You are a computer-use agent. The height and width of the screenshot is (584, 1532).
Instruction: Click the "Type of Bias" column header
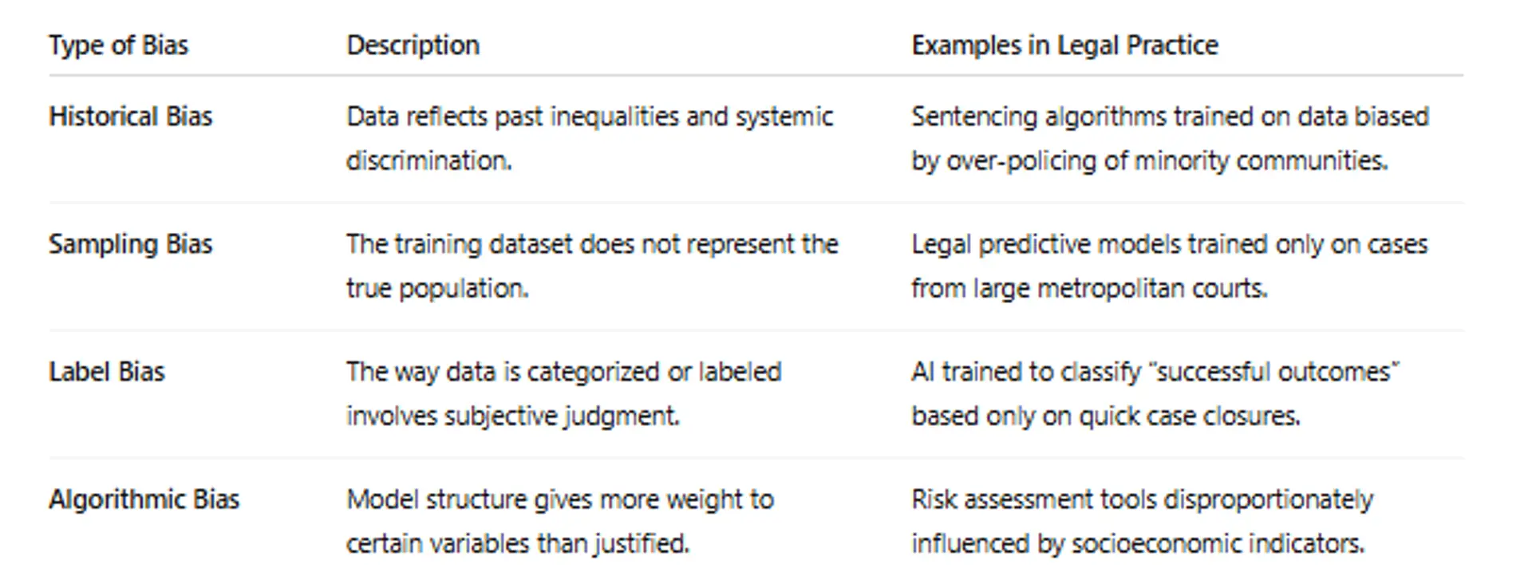(118, 45)
